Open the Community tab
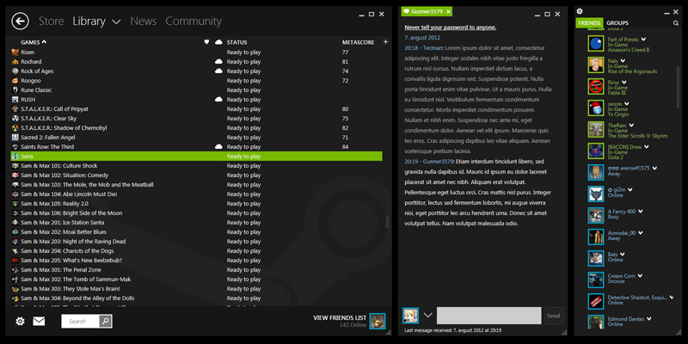 click(x=193, y=21)
